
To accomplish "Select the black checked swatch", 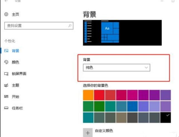I will coord(166,118).
